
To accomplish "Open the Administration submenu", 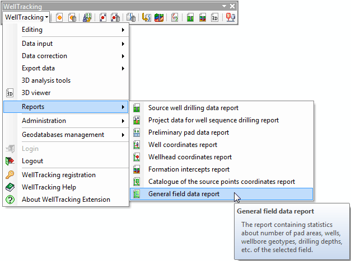I will 66,121.
